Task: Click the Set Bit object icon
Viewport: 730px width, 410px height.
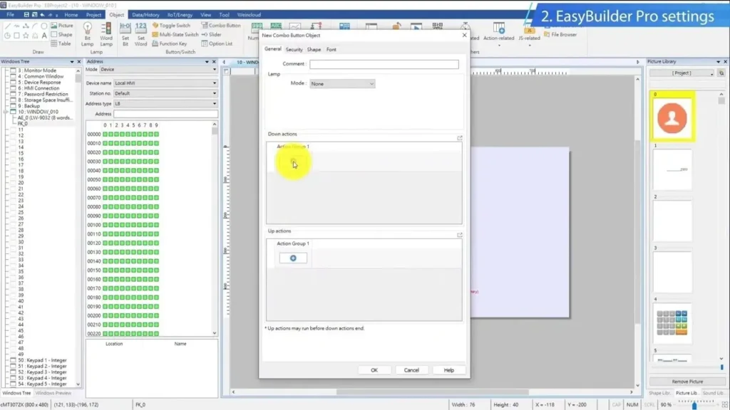Action: pos(125,31)
